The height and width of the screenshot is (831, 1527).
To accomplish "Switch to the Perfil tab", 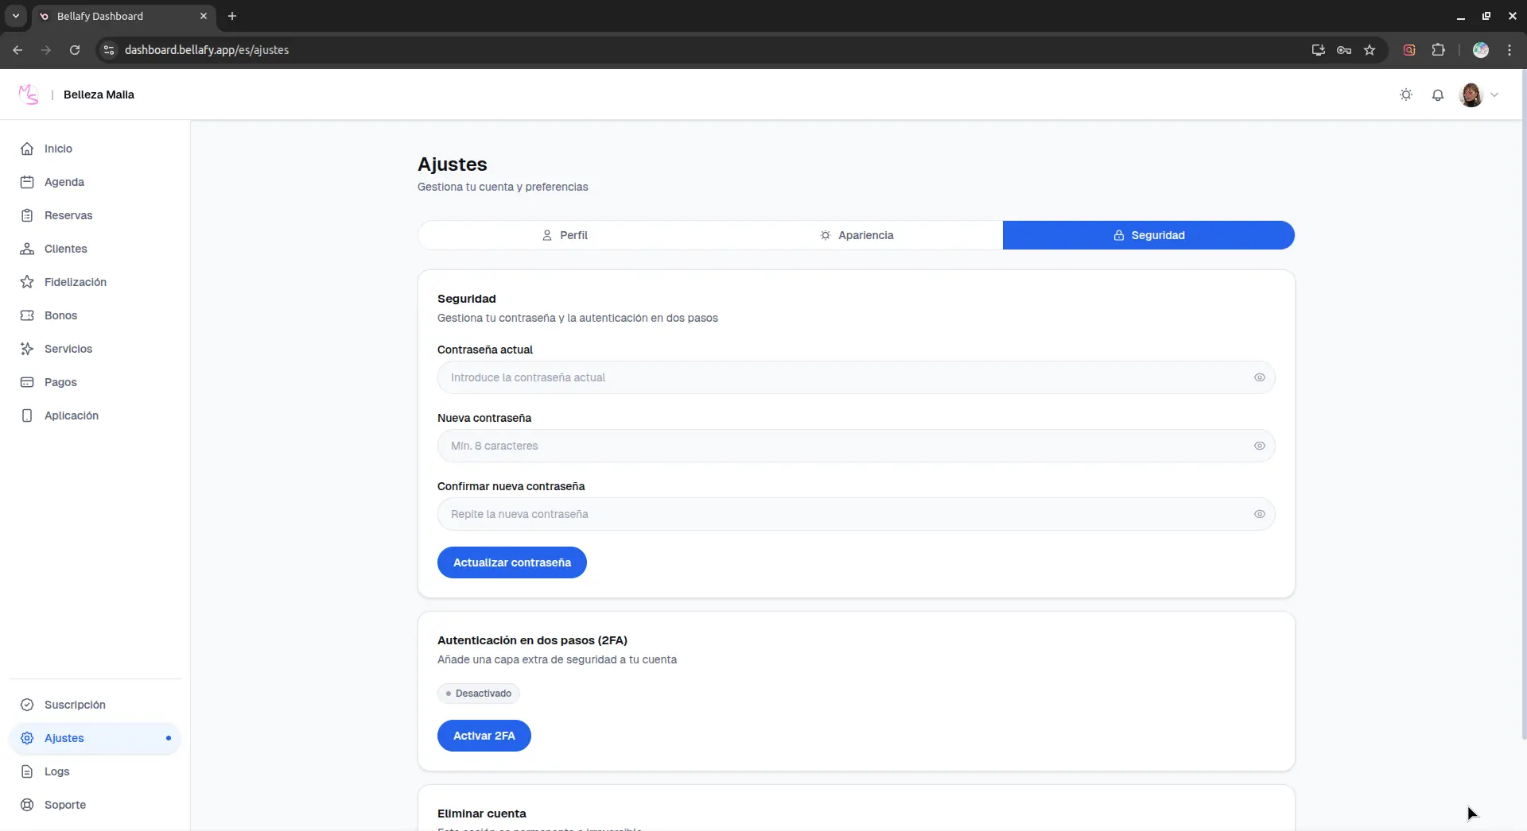I will coord(564,234).
